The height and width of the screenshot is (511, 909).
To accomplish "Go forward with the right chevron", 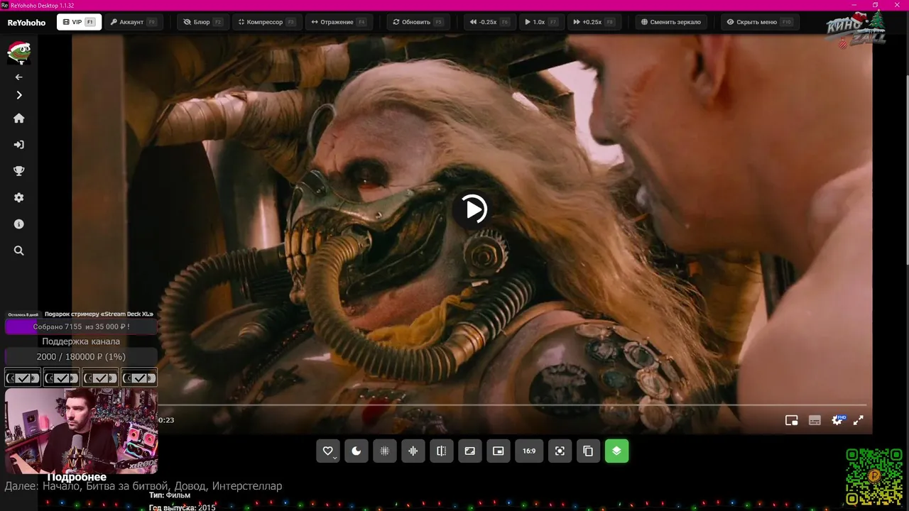I will tap(19, 95).
